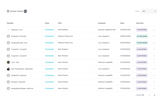Click INTERVENED badge for Patient6, Priyanka
Viewport: 168px width, 104px height.
(142, 36)
